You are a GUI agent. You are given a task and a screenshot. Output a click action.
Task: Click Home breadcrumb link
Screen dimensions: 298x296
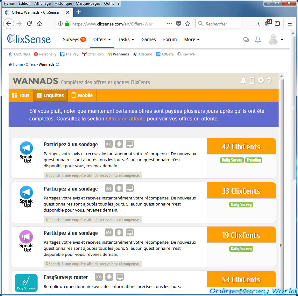[x=16, y=64]
